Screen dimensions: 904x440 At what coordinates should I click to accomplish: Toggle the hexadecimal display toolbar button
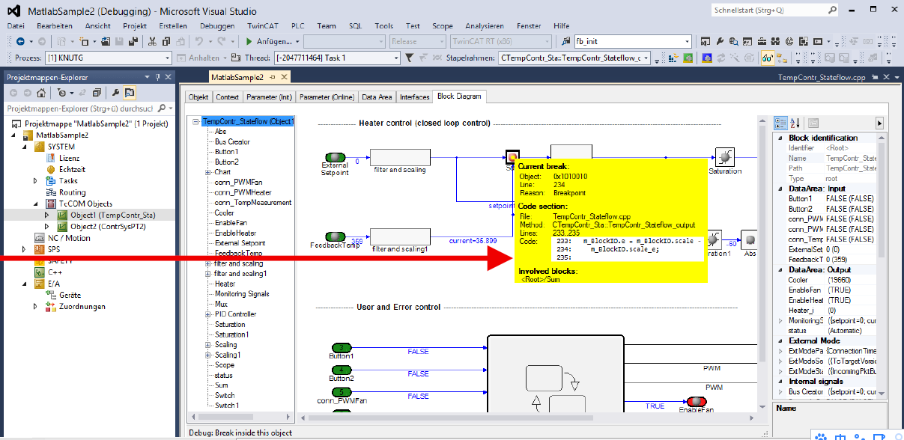pyautogui.click(x=767, y=58)
